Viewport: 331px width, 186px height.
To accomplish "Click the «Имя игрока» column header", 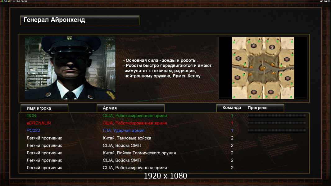I will click(44, 108).
